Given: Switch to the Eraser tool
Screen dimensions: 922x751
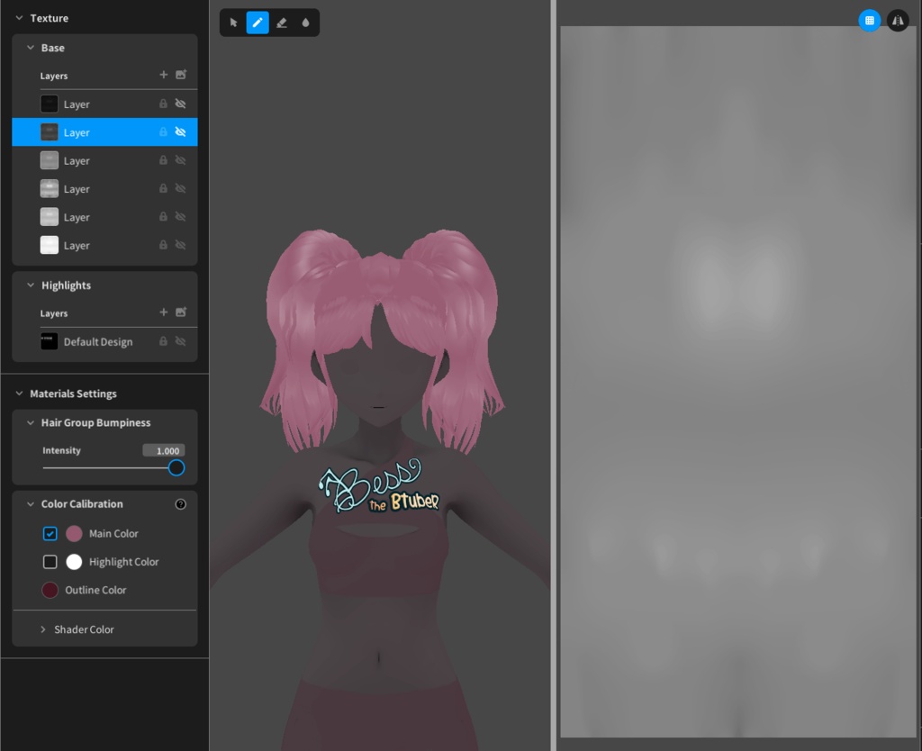Looking at the screenshot, I should [281, 22].
